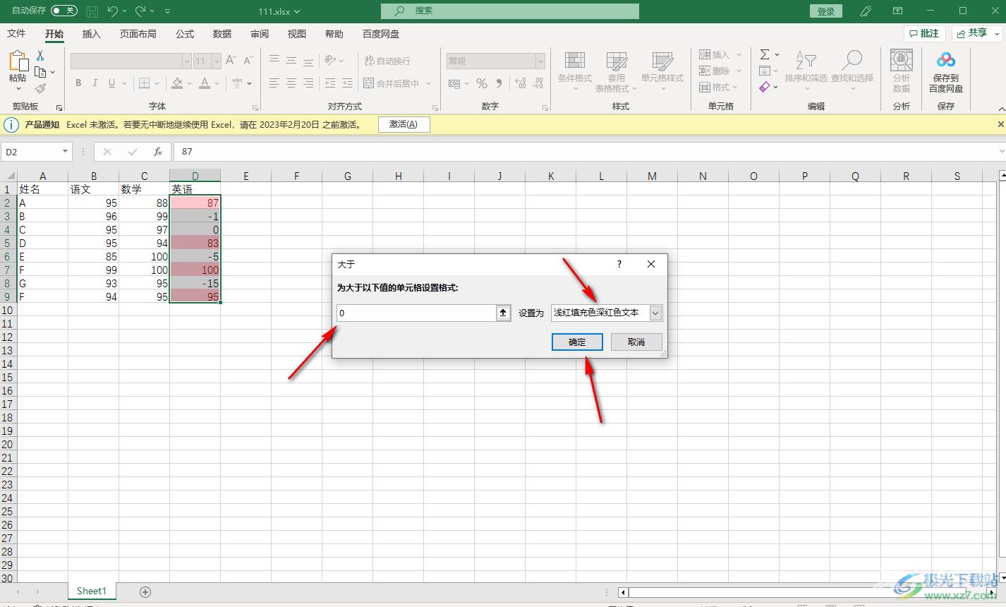Open the 设置为 format style dropdown

(655, 313)
